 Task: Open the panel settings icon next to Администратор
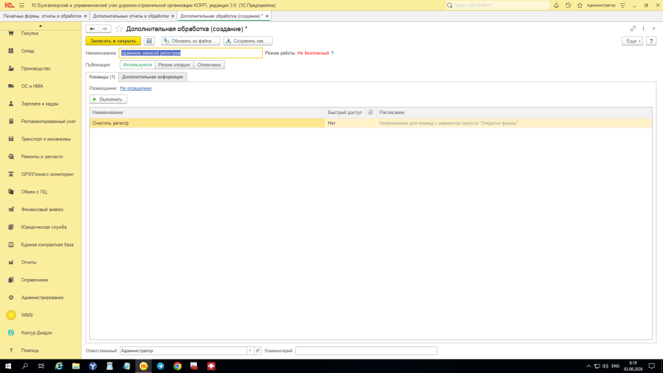tap(622, 5)
